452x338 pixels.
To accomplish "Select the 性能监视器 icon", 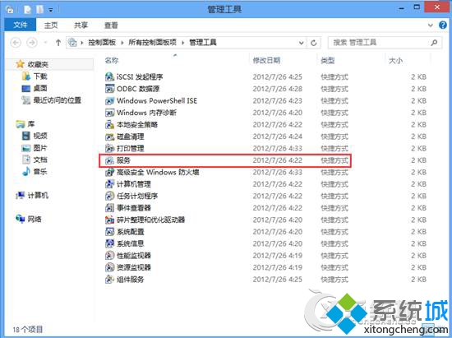I will pyautogui.click(x=109, y=256).
